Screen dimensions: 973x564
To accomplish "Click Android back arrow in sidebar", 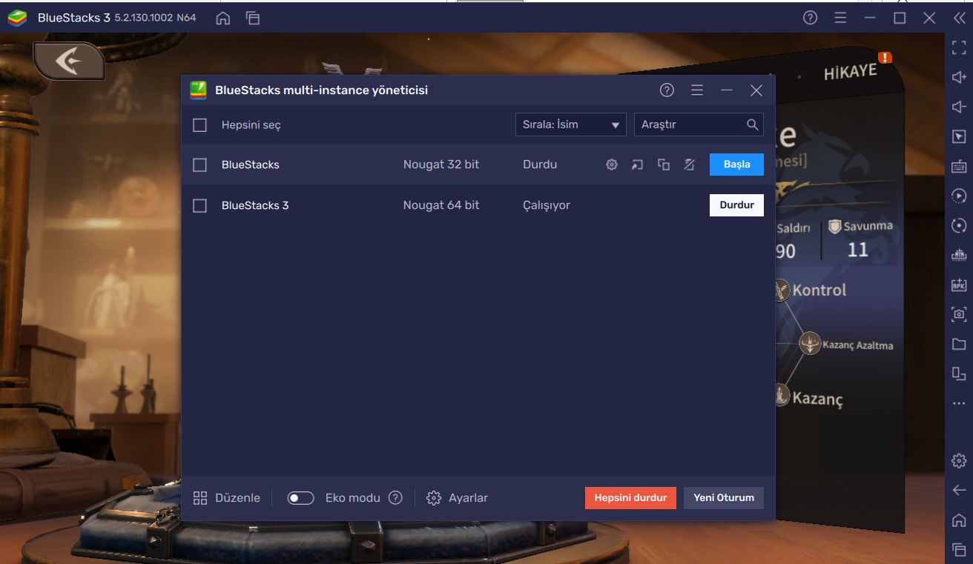I will 959,490.
